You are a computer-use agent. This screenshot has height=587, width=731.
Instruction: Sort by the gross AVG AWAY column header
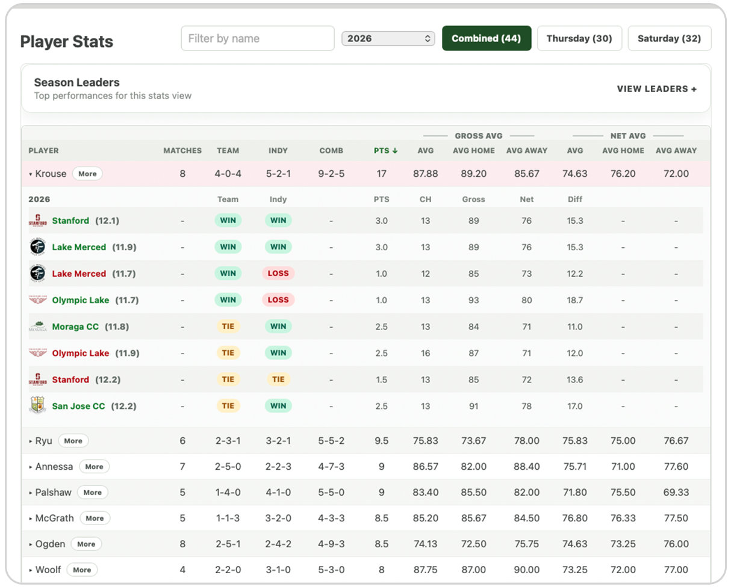click(527, 151)
